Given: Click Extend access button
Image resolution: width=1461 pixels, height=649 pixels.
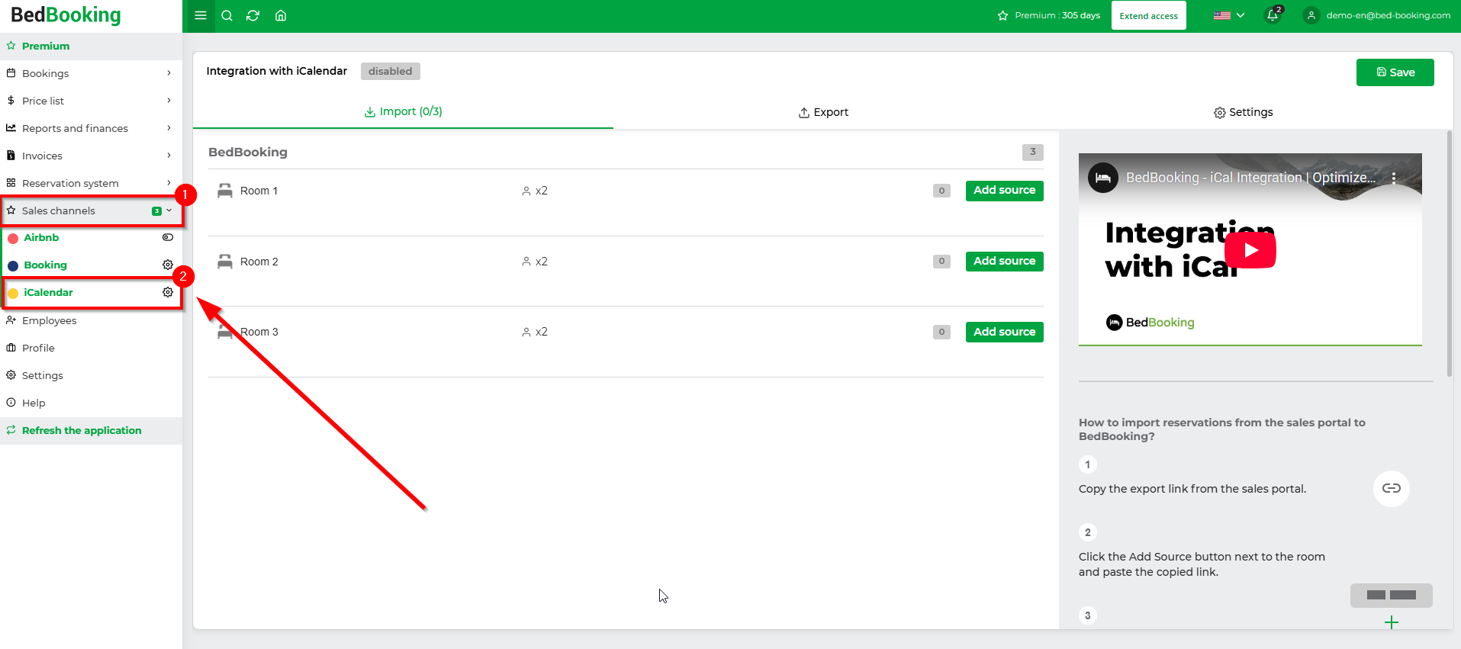Looking at the screenshot, I should [1148, 16].
